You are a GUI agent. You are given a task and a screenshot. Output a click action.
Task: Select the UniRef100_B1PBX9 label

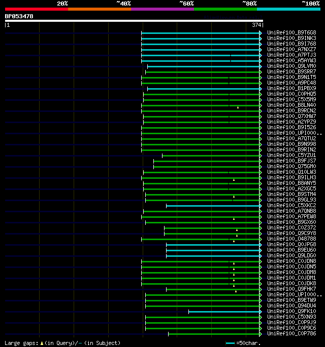tap(291, 88)
